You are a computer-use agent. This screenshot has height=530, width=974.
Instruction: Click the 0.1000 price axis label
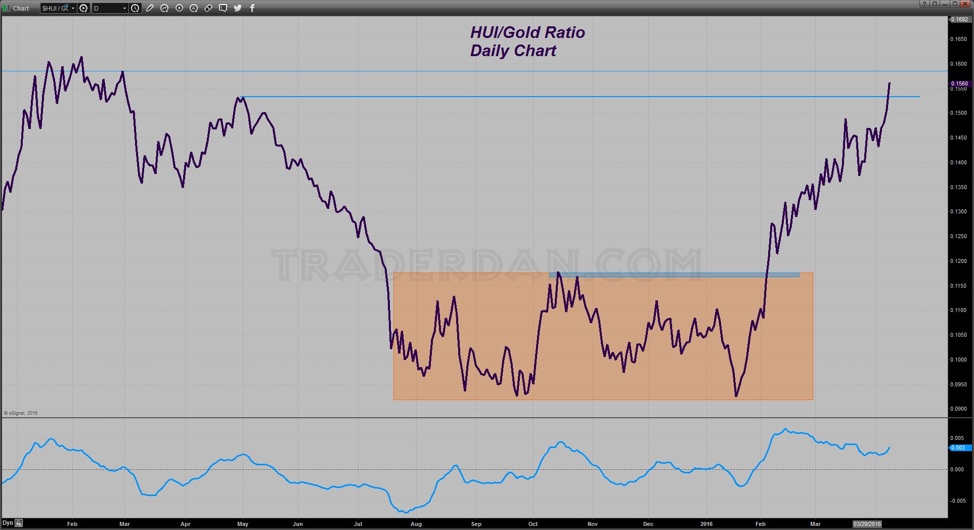click(959, 360)
